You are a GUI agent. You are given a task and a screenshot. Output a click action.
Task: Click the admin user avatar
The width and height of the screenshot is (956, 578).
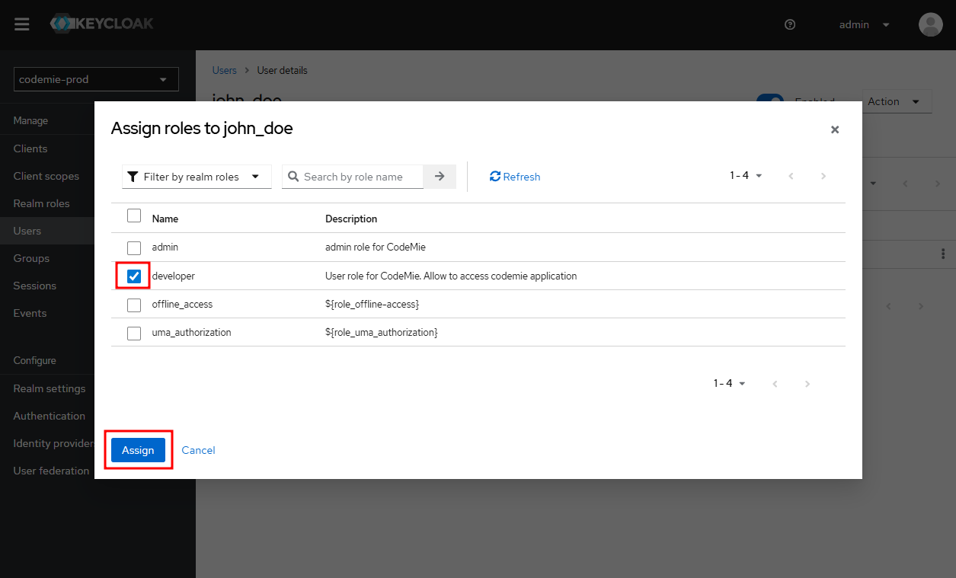click(930, 24)
